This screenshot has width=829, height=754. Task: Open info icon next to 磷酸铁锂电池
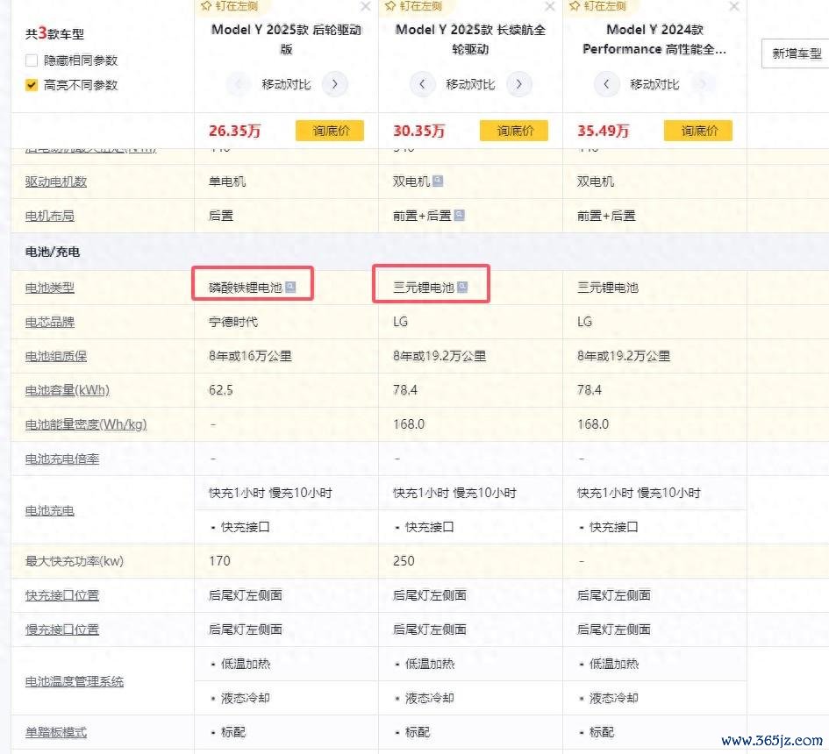[290, 287]
